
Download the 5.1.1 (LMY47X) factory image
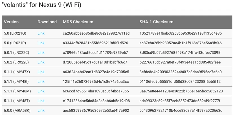pyautogui.click(x=41, y=72)
